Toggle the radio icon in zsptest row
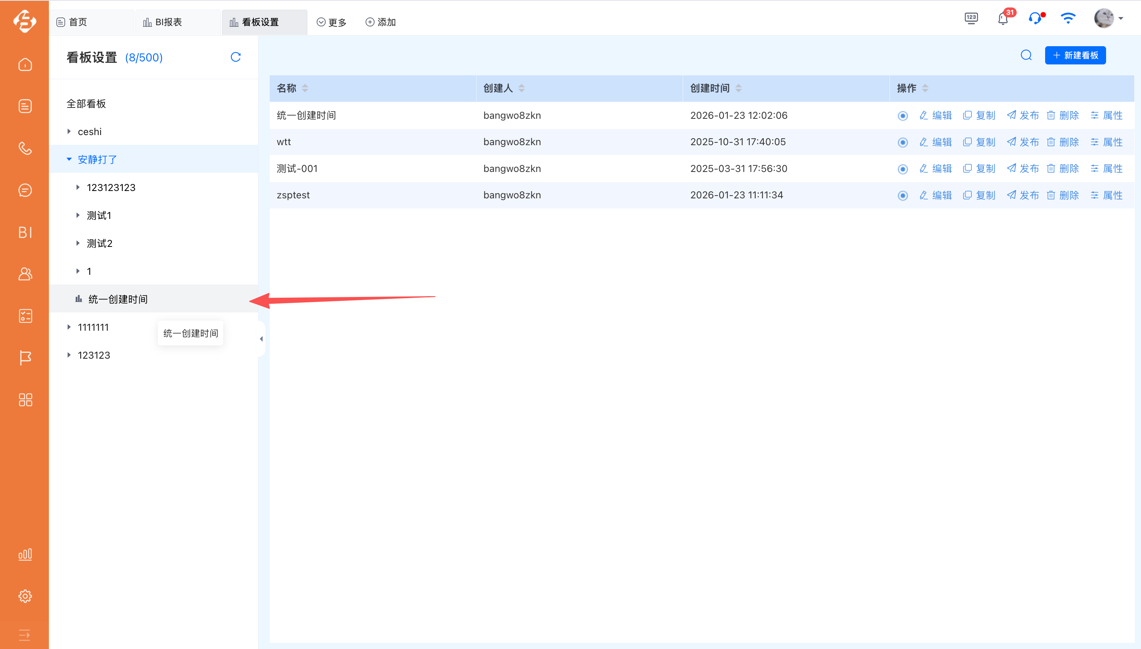The image size is (1141, 649). 902,196
